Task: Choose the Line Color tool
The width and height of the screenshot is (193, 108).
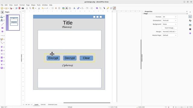Action: [x=2, y=16]
